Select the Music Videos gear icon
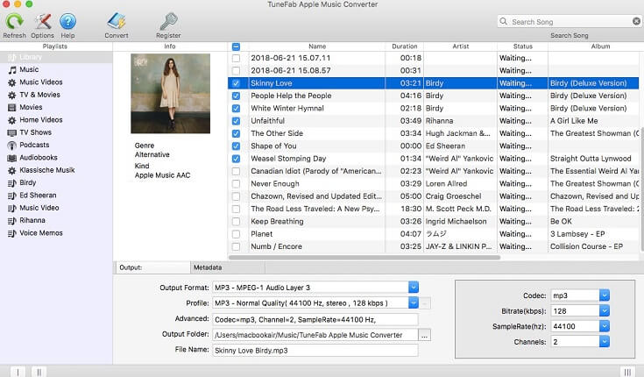The height and width of the screenshot is (377, 644). 12,82
